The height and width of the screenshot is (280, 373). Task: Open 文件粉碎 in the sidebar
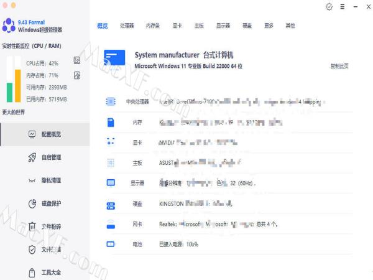(45, 226)
